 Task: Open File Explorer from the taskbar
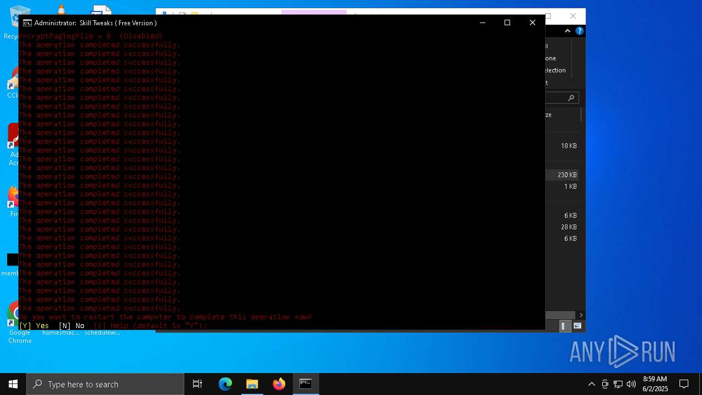click(x=252, y=384)
